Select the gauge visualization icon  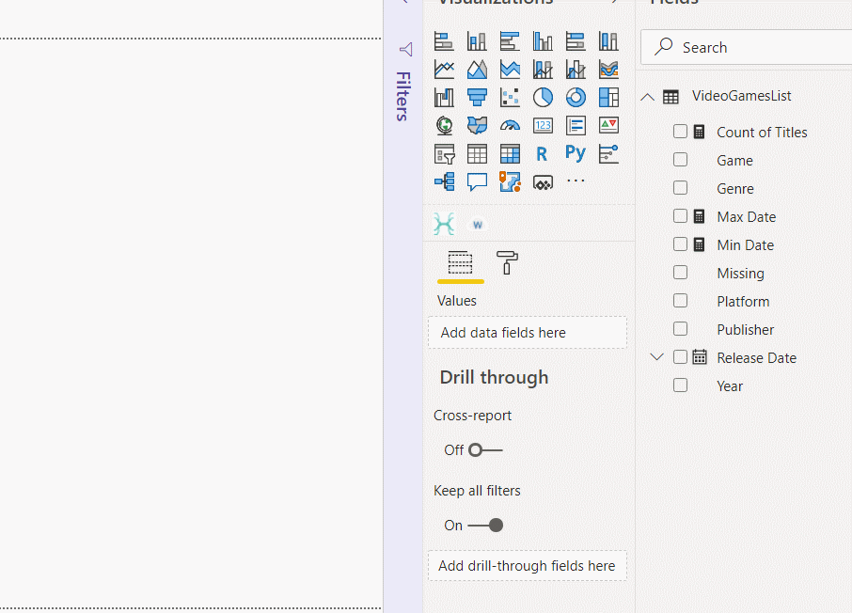coord(510,126)
